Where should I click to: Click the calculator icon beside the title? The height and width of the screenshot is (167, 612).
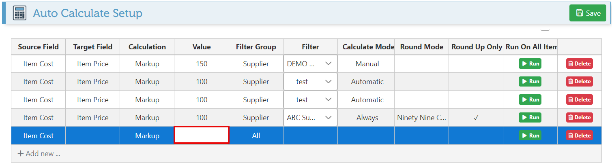pyautogui.click(x=19, y=13)
